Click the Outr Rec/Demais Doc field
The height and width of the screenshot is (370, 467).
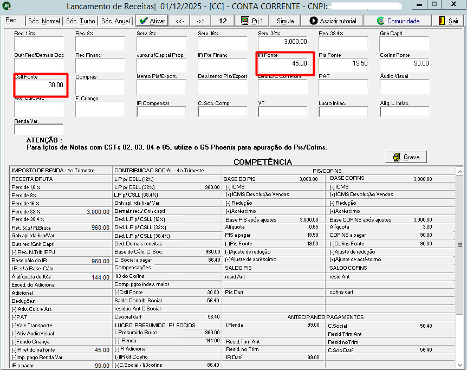(x=38, y=65)
